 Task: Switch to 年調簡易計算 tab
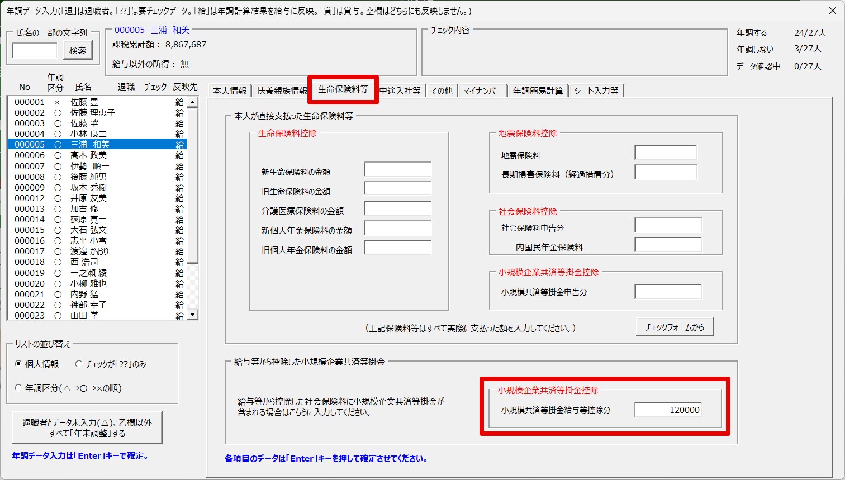pos(538,91)
